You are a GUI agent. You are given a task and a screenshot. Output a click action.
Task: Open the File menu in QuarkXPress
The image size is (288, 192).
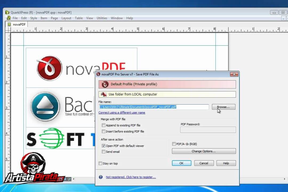click(15, 18)
